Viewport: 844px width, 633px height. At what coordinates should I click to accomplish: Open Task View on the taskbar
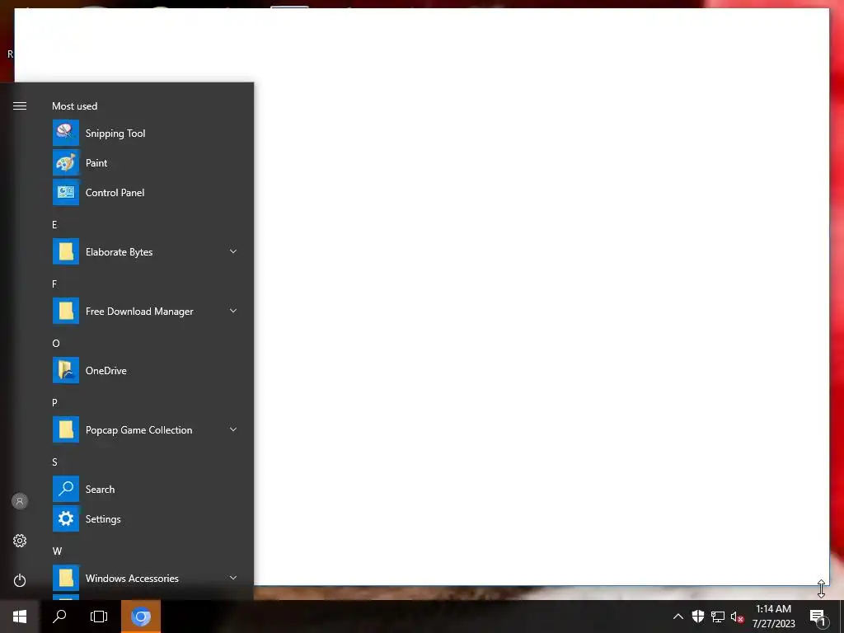[99, 617]
